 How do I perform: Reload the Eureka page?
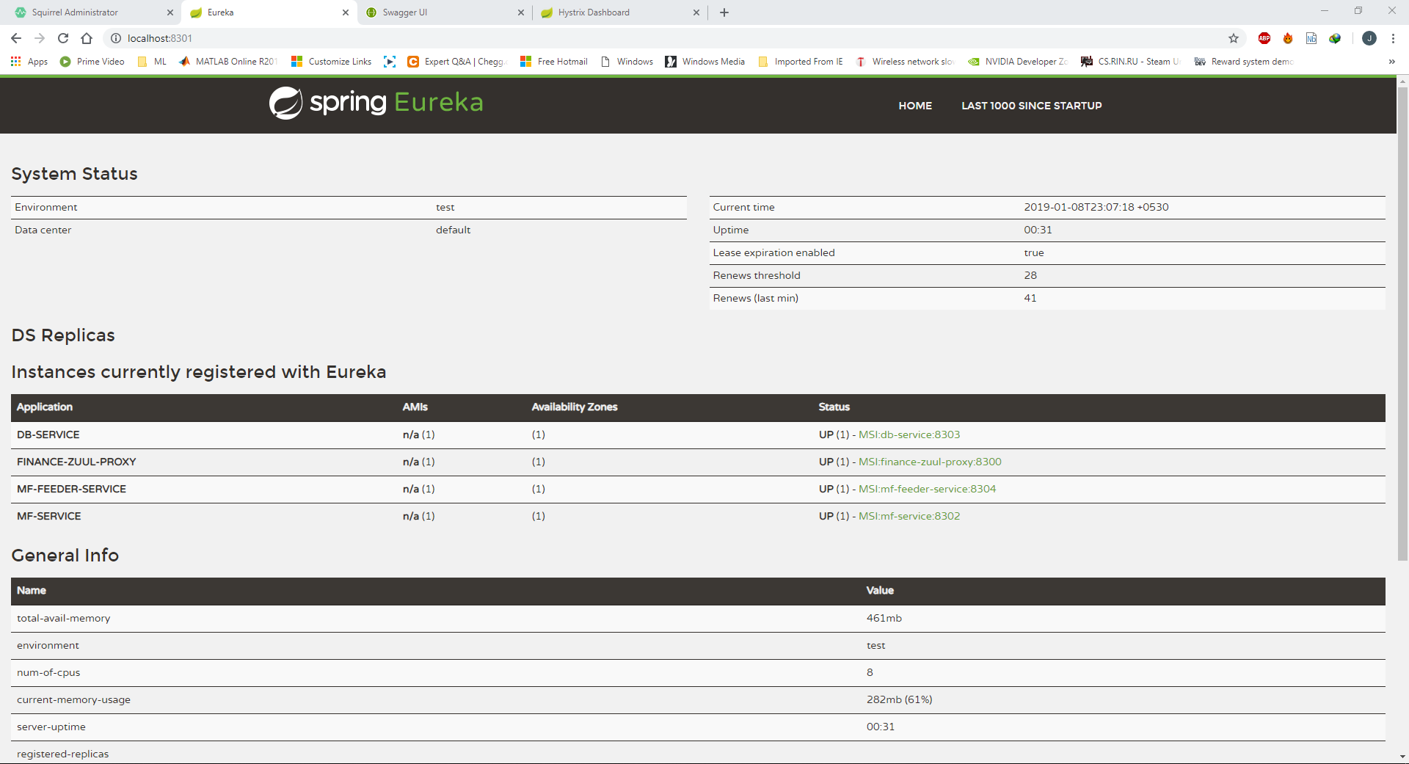pyautogui.click(x=63, y=38)
